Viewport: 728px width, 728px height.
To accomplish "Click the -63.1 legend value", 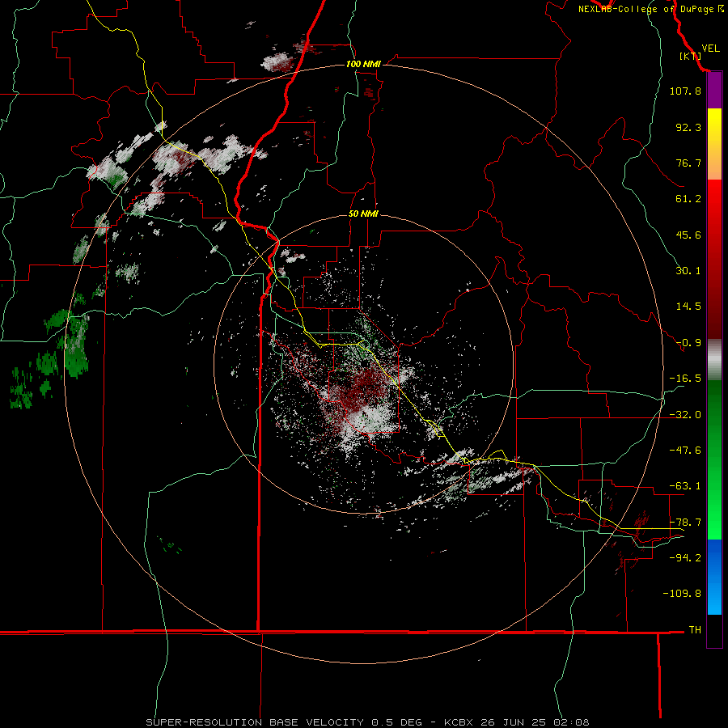I will pyautogui.click(x=685, y=486).
